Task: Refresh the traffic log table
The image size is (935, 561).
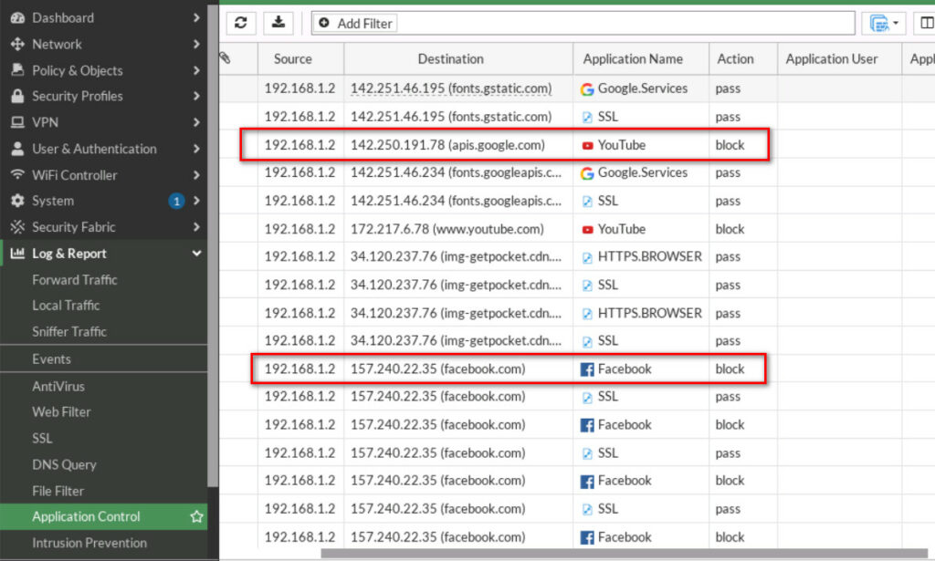Action: [240, 23]
